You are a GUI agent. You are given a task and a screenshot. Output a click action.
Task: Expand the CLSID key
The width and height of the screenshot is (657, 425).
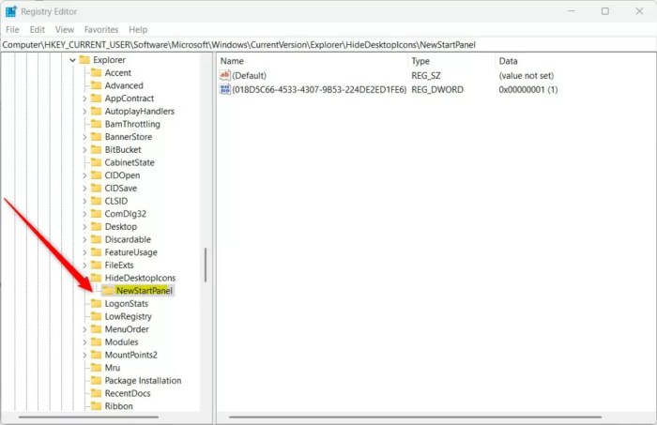point(84,202)
